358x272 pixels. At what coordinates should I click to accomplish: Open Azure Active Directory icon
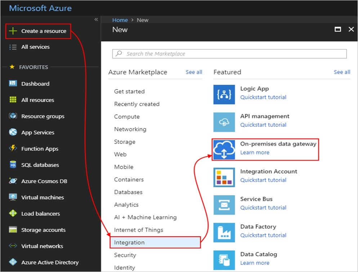coord(13,262)
